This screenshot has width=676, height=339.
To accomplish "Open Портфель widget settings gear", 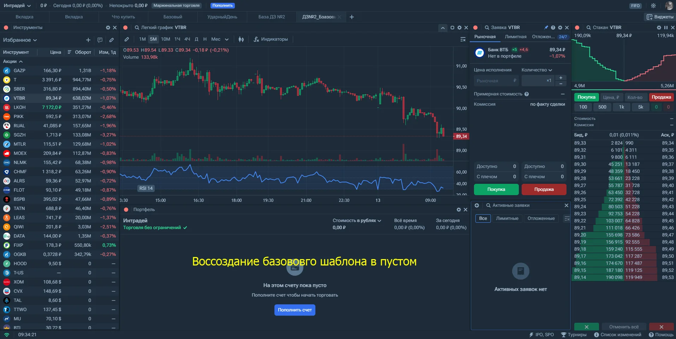I will click(459, 210).
